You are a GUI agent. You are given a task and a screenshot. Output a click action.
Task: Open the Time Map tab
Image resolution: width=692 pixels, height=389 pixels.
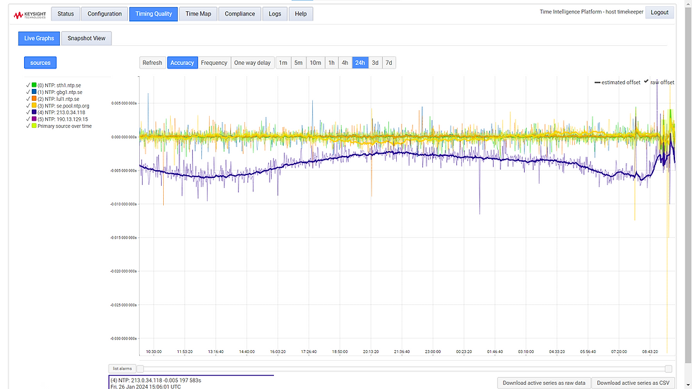pyautogui.click(x=198, y=13)
